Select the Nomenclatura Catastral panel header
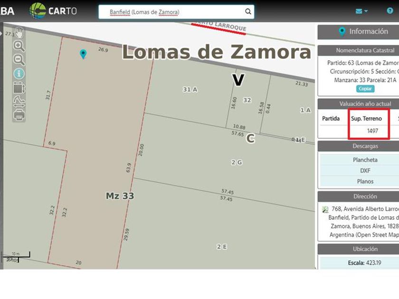 pyautogui.click(x=358, y=50)
